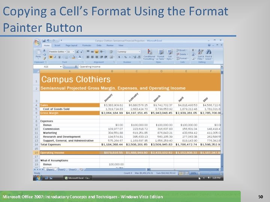Customize the Quick Access Toolbar
270x202 pixels.
pos(61,40)
